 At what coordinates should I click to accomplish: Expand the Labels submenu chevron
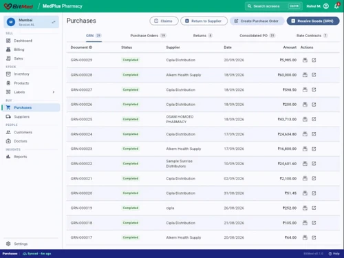[x=54, y=92]
